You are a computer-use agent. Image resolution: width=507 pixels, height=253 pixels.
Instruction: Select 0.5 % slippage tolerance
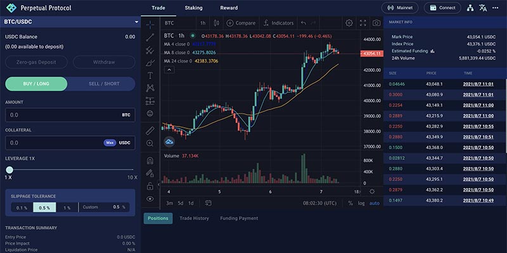tap(44, 207)
